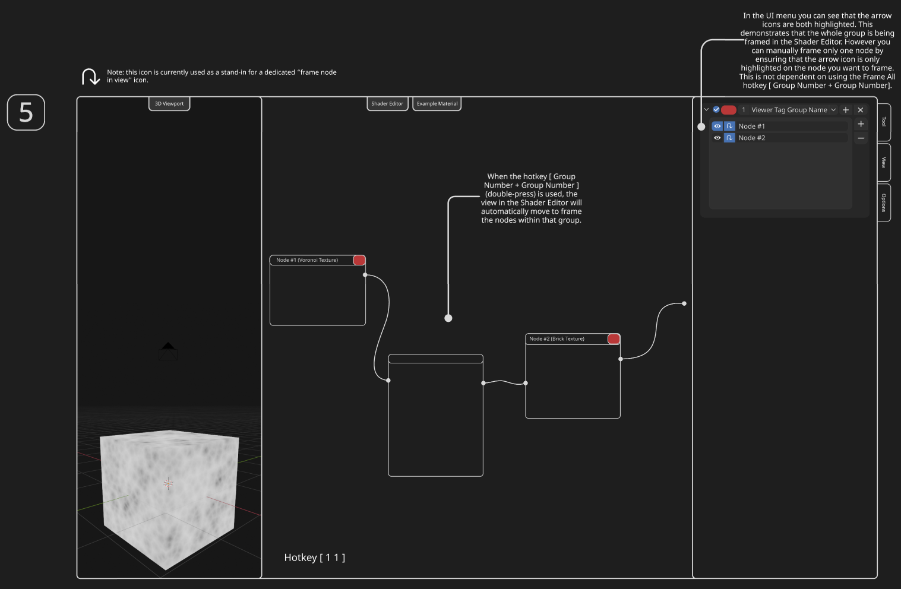Toggle the eye visibility for Node #2
Viewport: 901px width, 589px height.
tap(717, 138)
